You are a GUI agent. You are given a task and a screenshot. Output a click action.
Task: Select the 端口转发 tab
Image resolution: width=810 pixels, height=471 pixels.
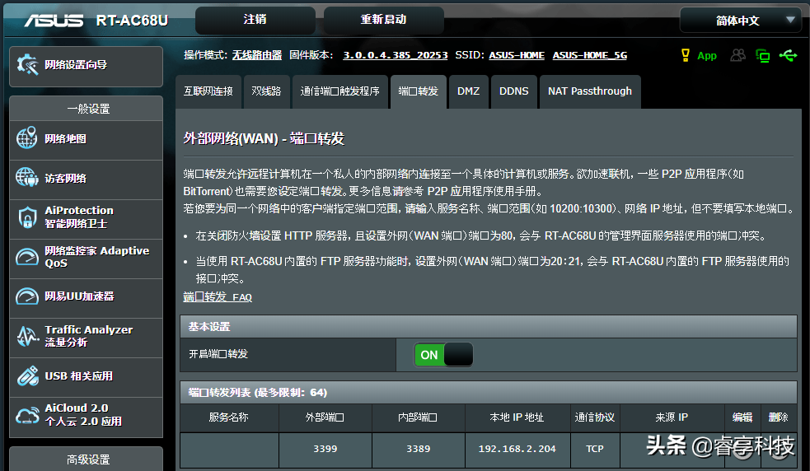click(419, 91)
